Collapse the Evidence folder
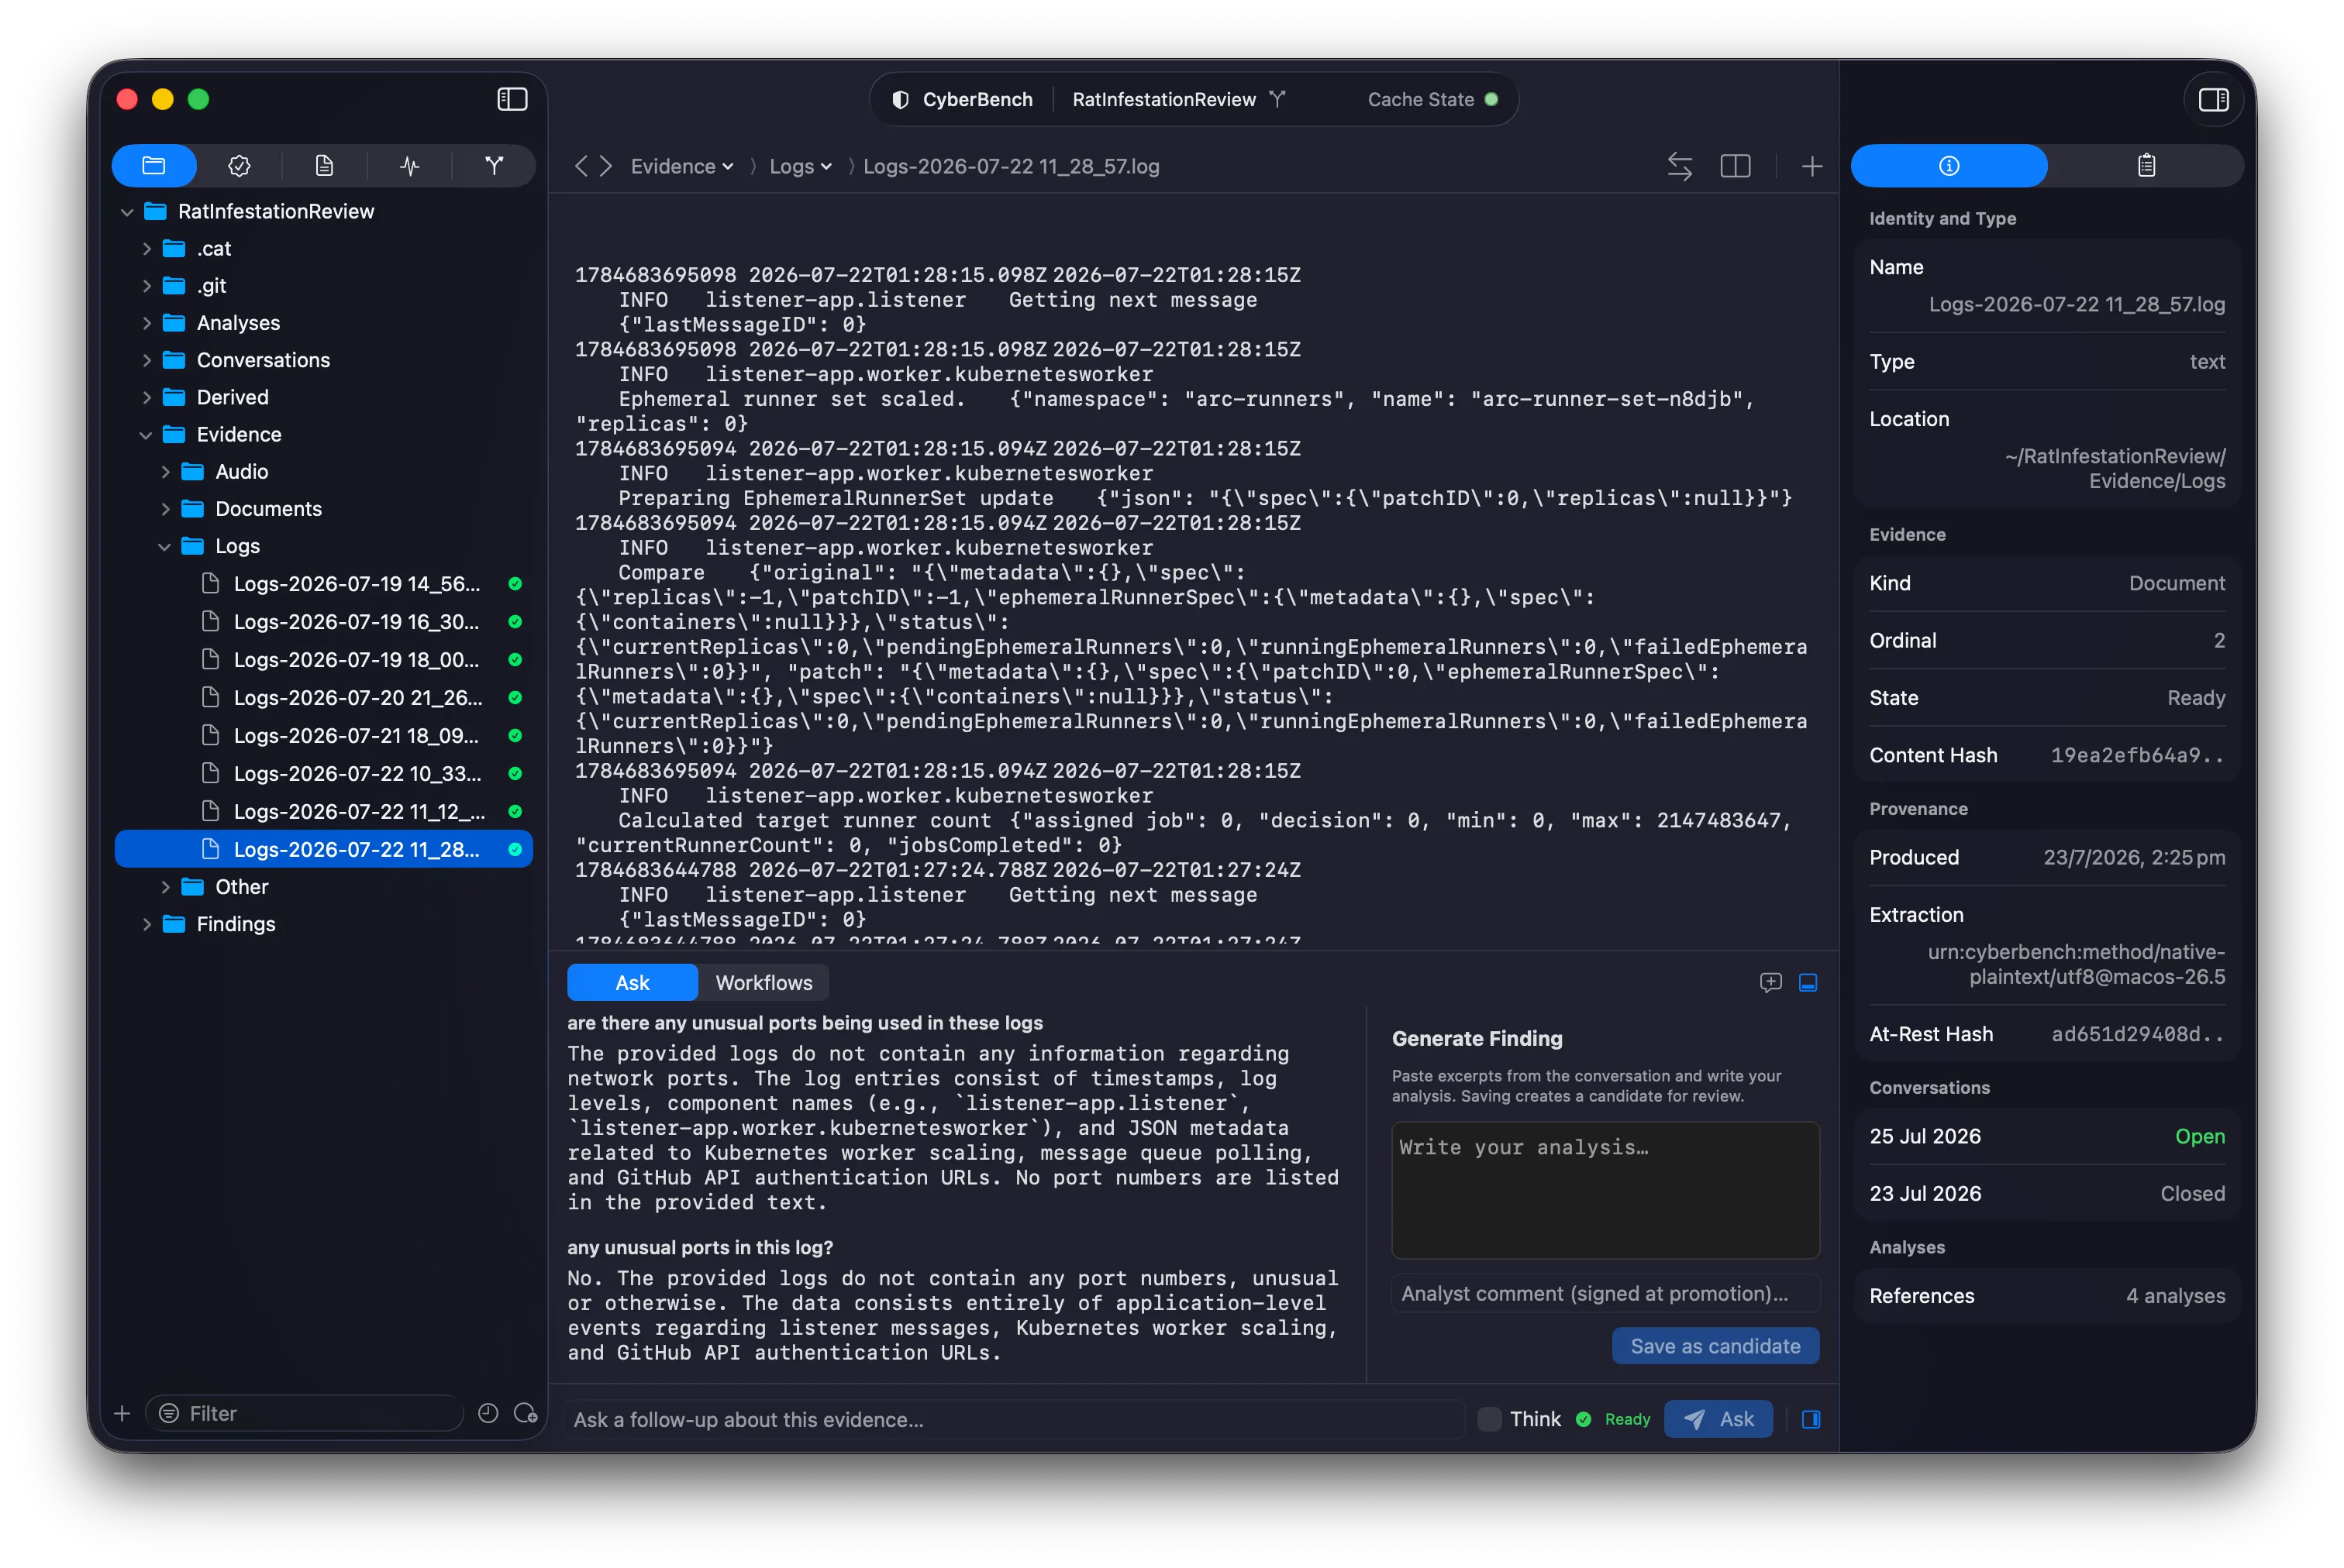The width and height of the screenshot is (2344, 1568). click(x=147, y=434)
